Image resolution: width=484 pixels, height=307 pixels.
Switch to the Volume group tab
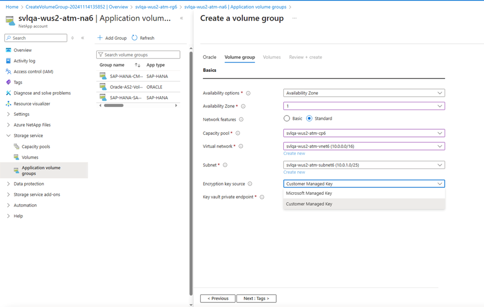tap(239, 57)
